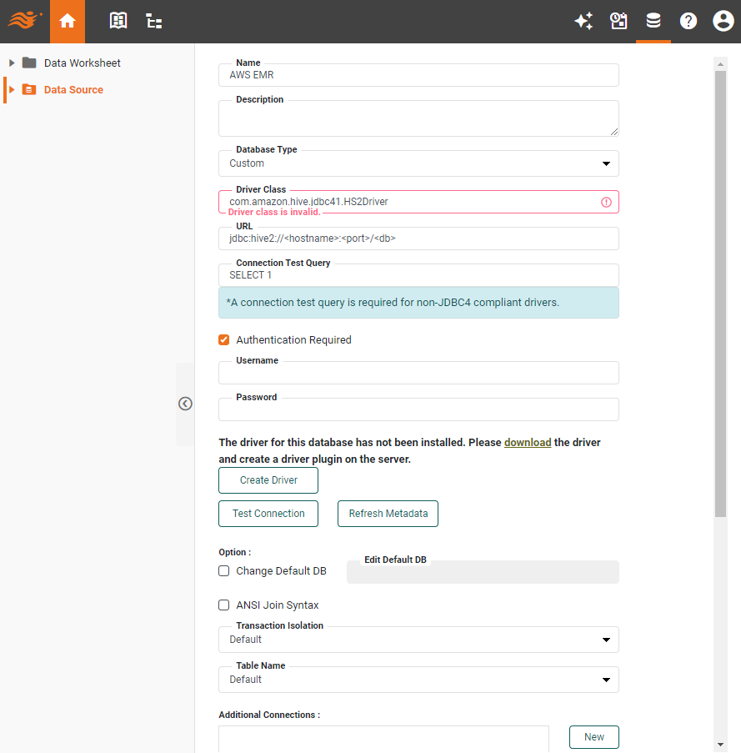Uncheck the Authentication Required checkbox
The image size is (741, 753).
pyautogui.click(x=223, y=339)
